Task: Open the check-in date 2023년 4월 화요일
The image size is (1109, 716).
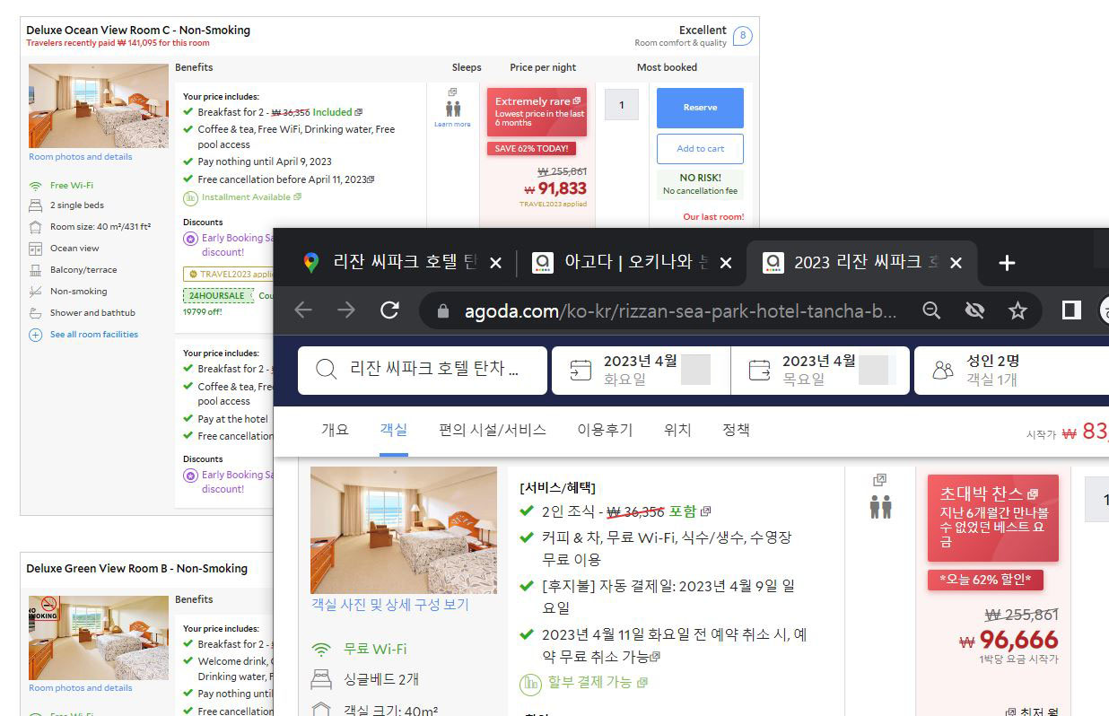Action: point(642,370)
